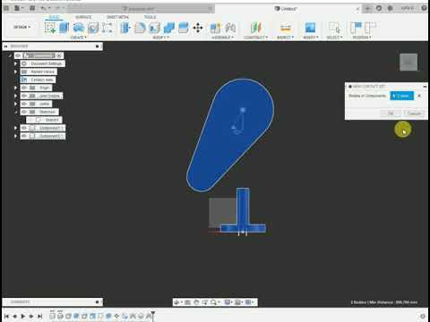The width and height of the screenshot is (430, 322).
Task: Click the New Component icon
Action: pyautogui.click(x=215, y=28)
